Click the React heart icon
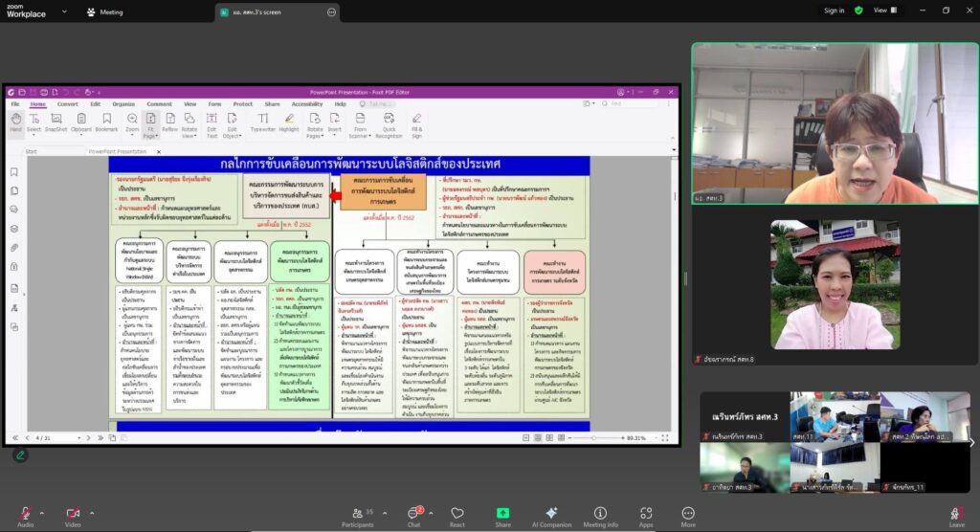This screenshot has height=532, width=980. click(x=457, y=514)
